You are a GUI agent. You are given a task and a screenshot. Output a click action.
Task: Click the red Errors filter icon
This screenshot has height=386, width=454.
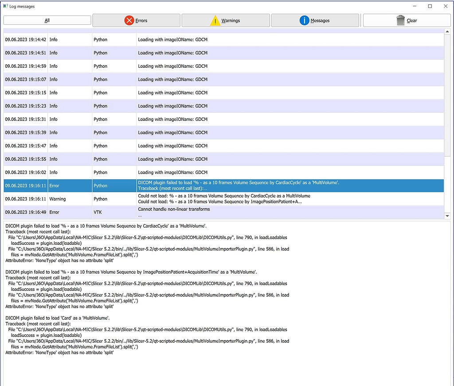[129, 20]
